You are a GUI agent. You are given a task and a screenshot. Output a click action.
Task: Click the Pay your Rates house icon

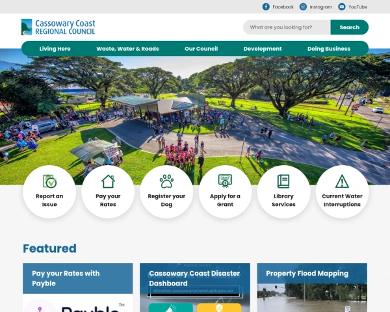pyautogui.click(x=108, y=181)
